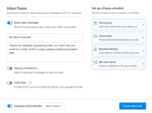Viewport: 152px width, 113px height.
Task: Pick the Batched delivery schedule title
Action: tap(108, 49)
